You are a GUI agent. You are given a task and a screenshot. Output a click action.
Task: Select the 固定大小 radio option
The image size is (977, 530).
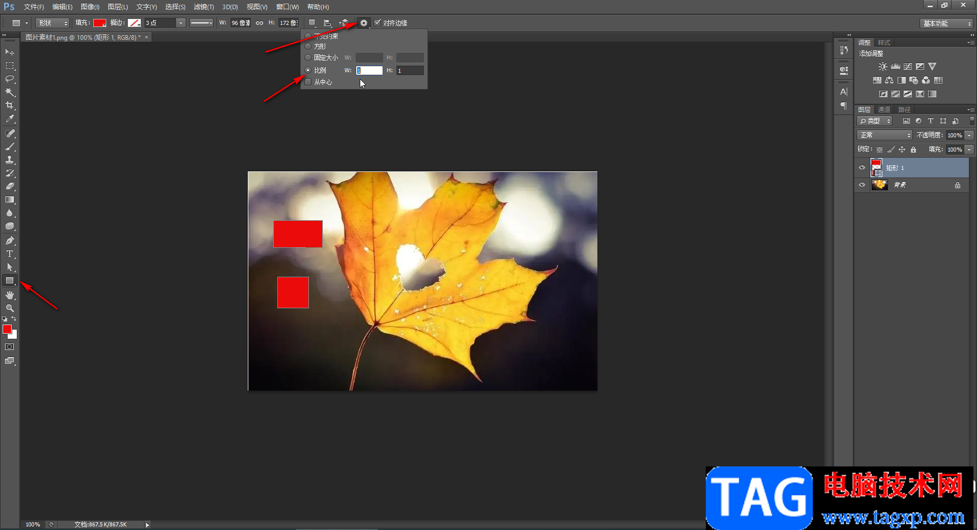[308, 57]
